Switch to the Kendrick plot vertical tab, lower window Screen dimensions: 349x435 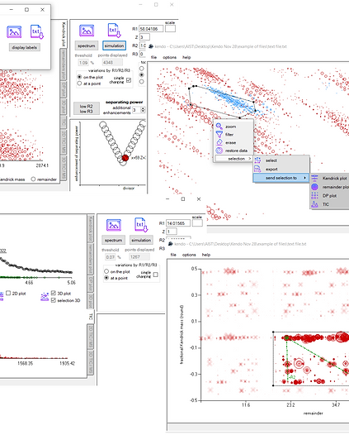tap(91, 228)
